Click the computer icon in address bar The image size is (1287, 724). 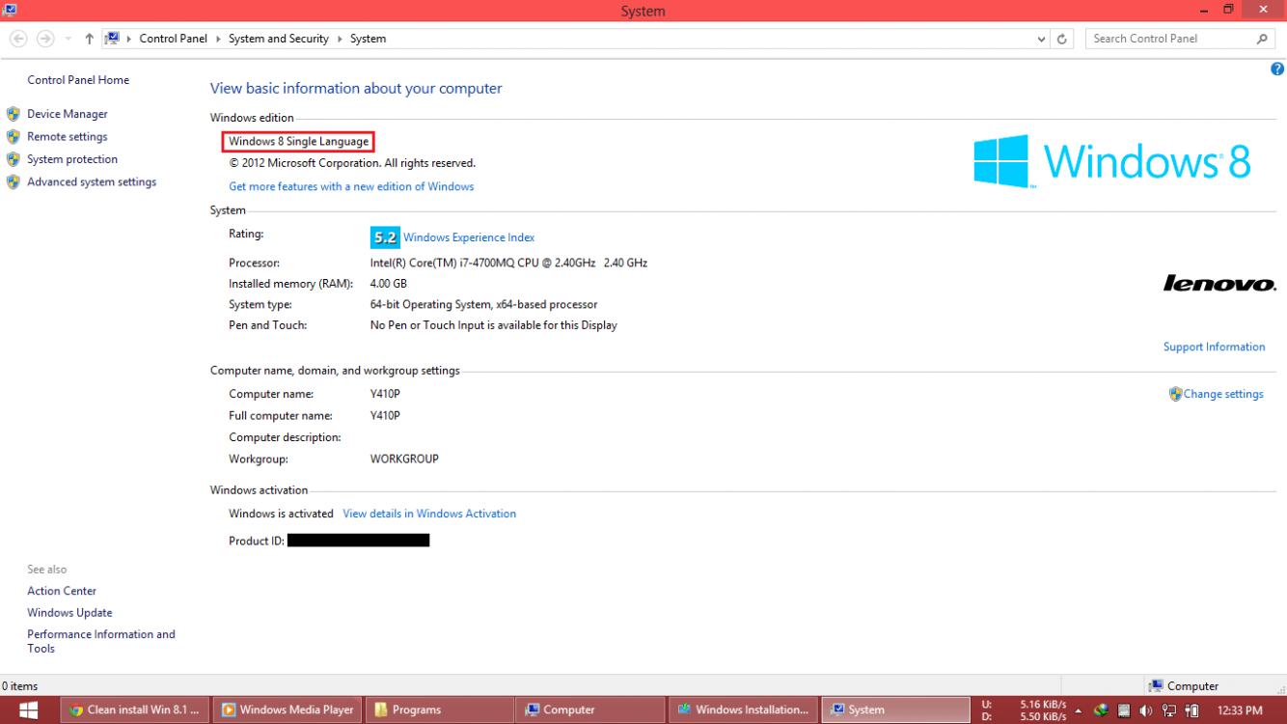(113, 39)
